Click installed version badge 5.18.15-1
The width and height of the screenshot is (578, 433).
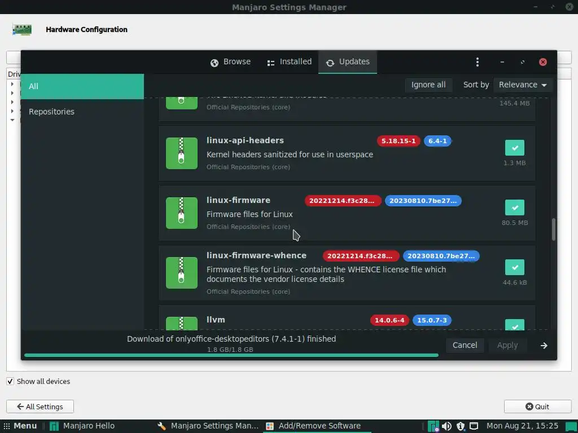pos(399,141)
